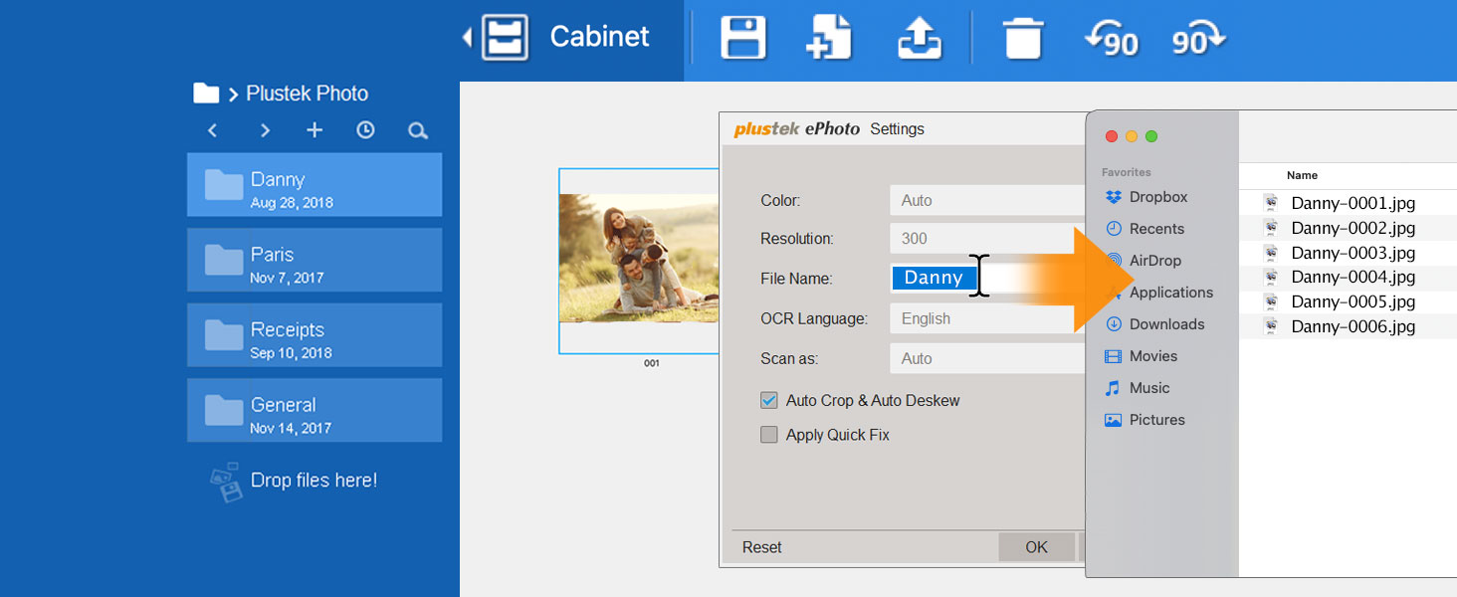The image size is (1457, 597).
Task: Select the Paris folder
Action: [x=314, y=260]
